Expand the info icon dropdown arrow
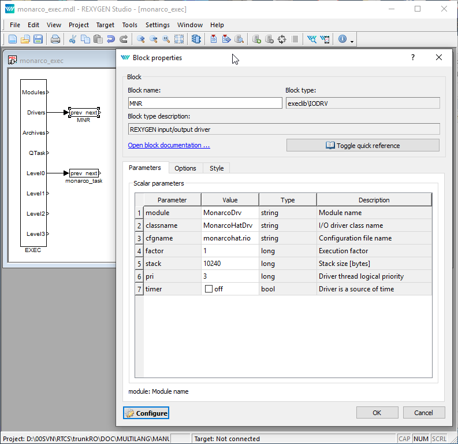This screenshot has width=458, height=444. 352,42
